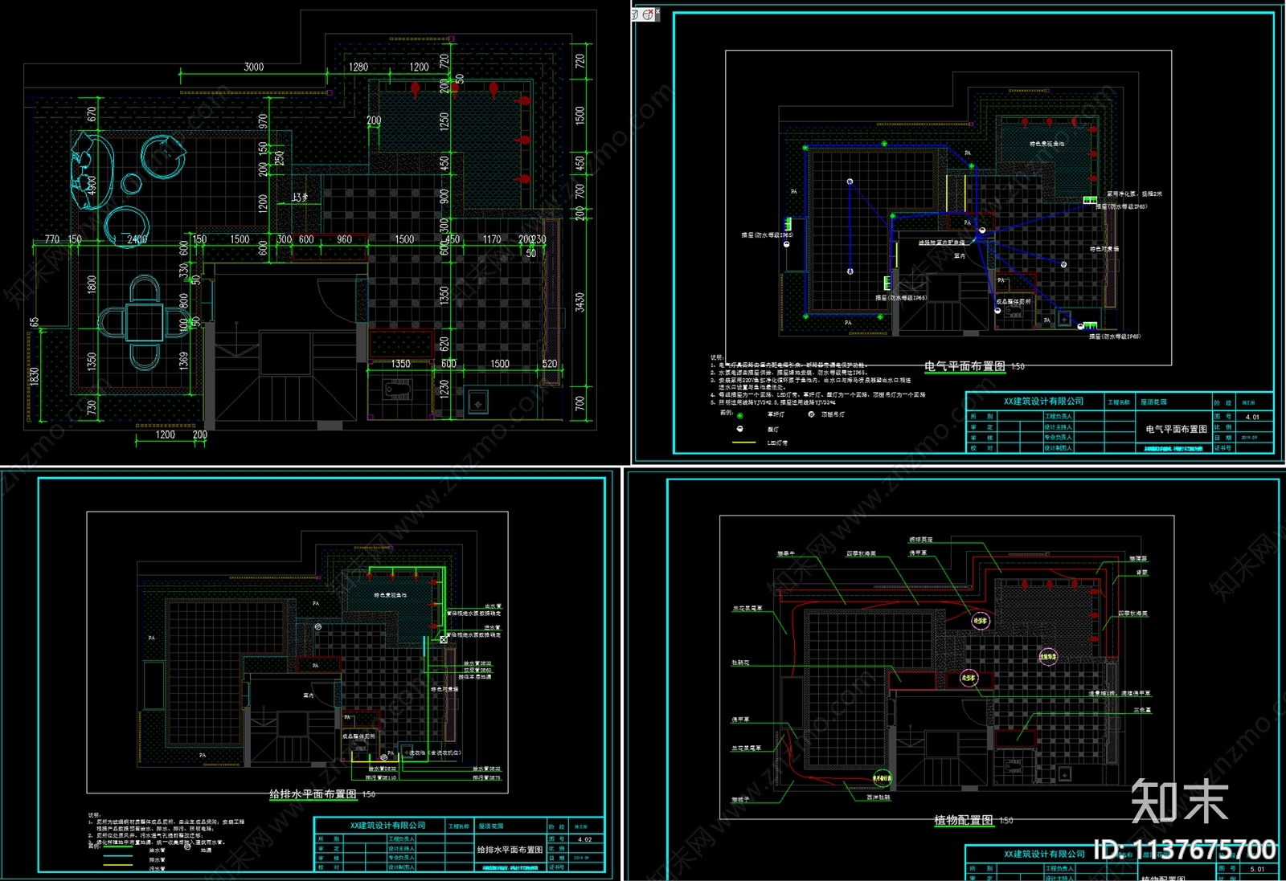Select the yellow circled plant tag
Screen dimensions: 1286x881
(x=883, y=778)
